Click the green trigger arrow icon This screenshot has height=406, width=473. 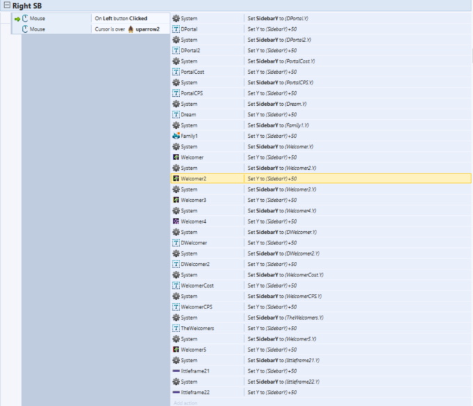17,19
